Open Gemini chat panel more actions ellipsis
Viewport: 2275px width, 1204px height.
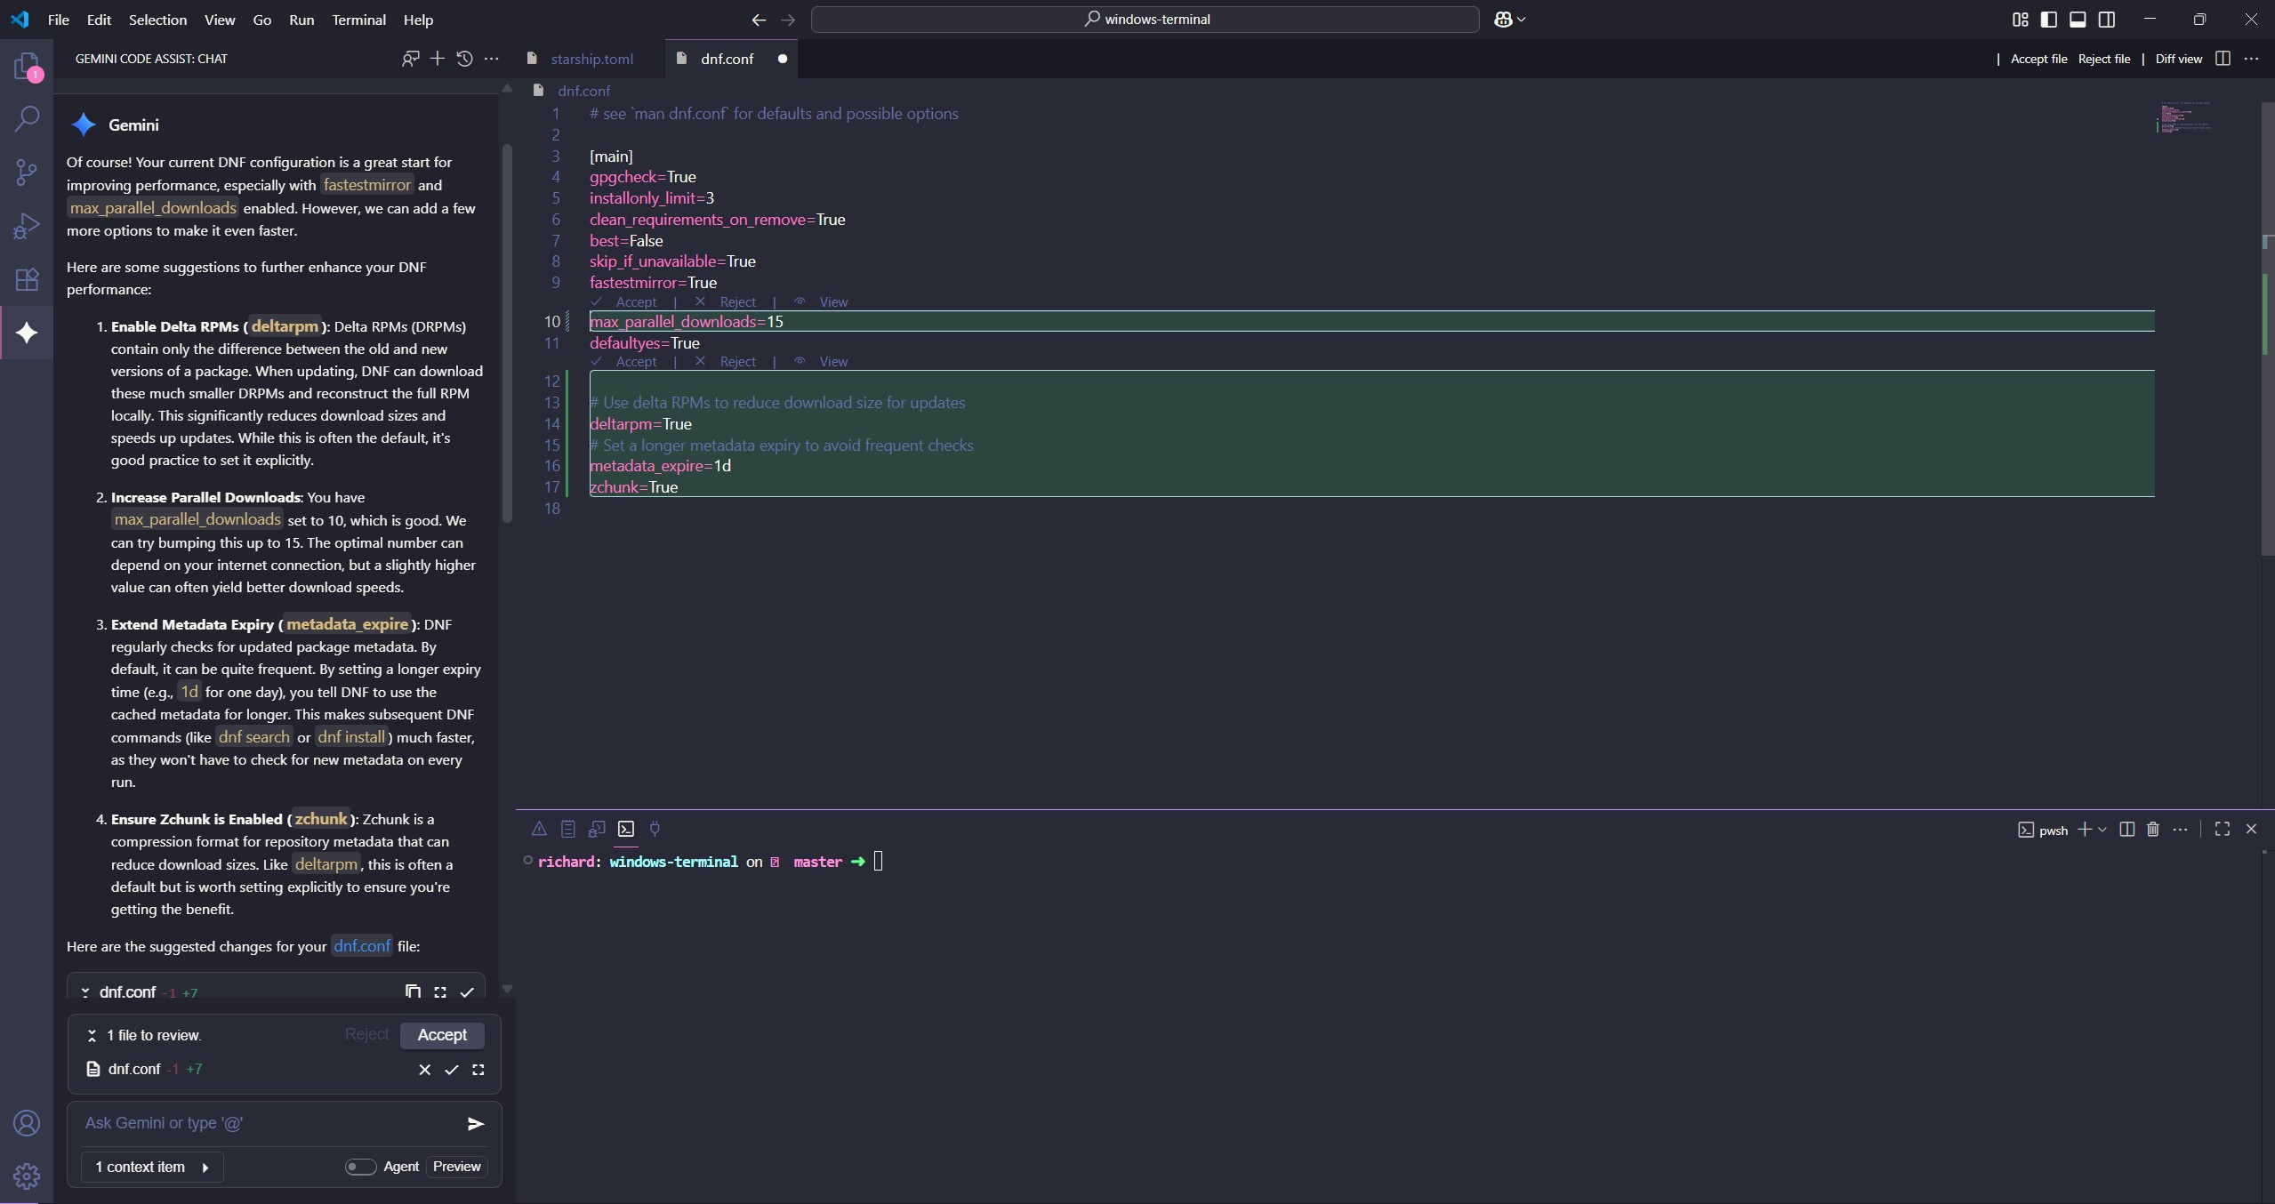(491, 59)
